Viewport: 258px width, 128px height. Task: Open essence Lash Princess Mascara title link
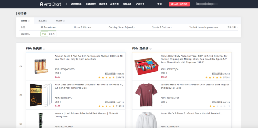point(87,115)
